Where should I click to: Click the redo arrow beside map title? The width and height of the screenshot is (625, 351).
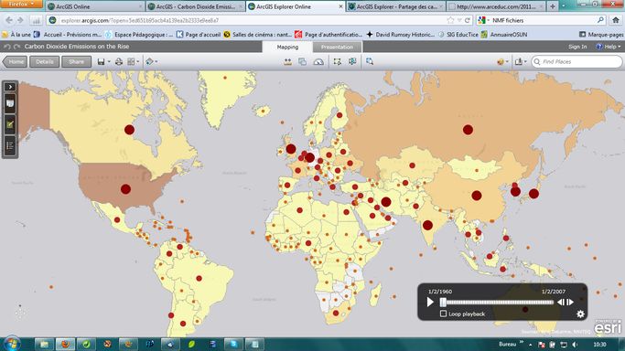(16, 47)
